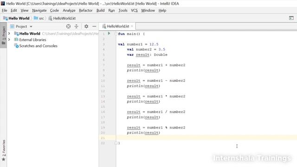Open the Edit menu
Image resolution: width=297 pixels, height=167 pixels.
click(x=13, y=10)
